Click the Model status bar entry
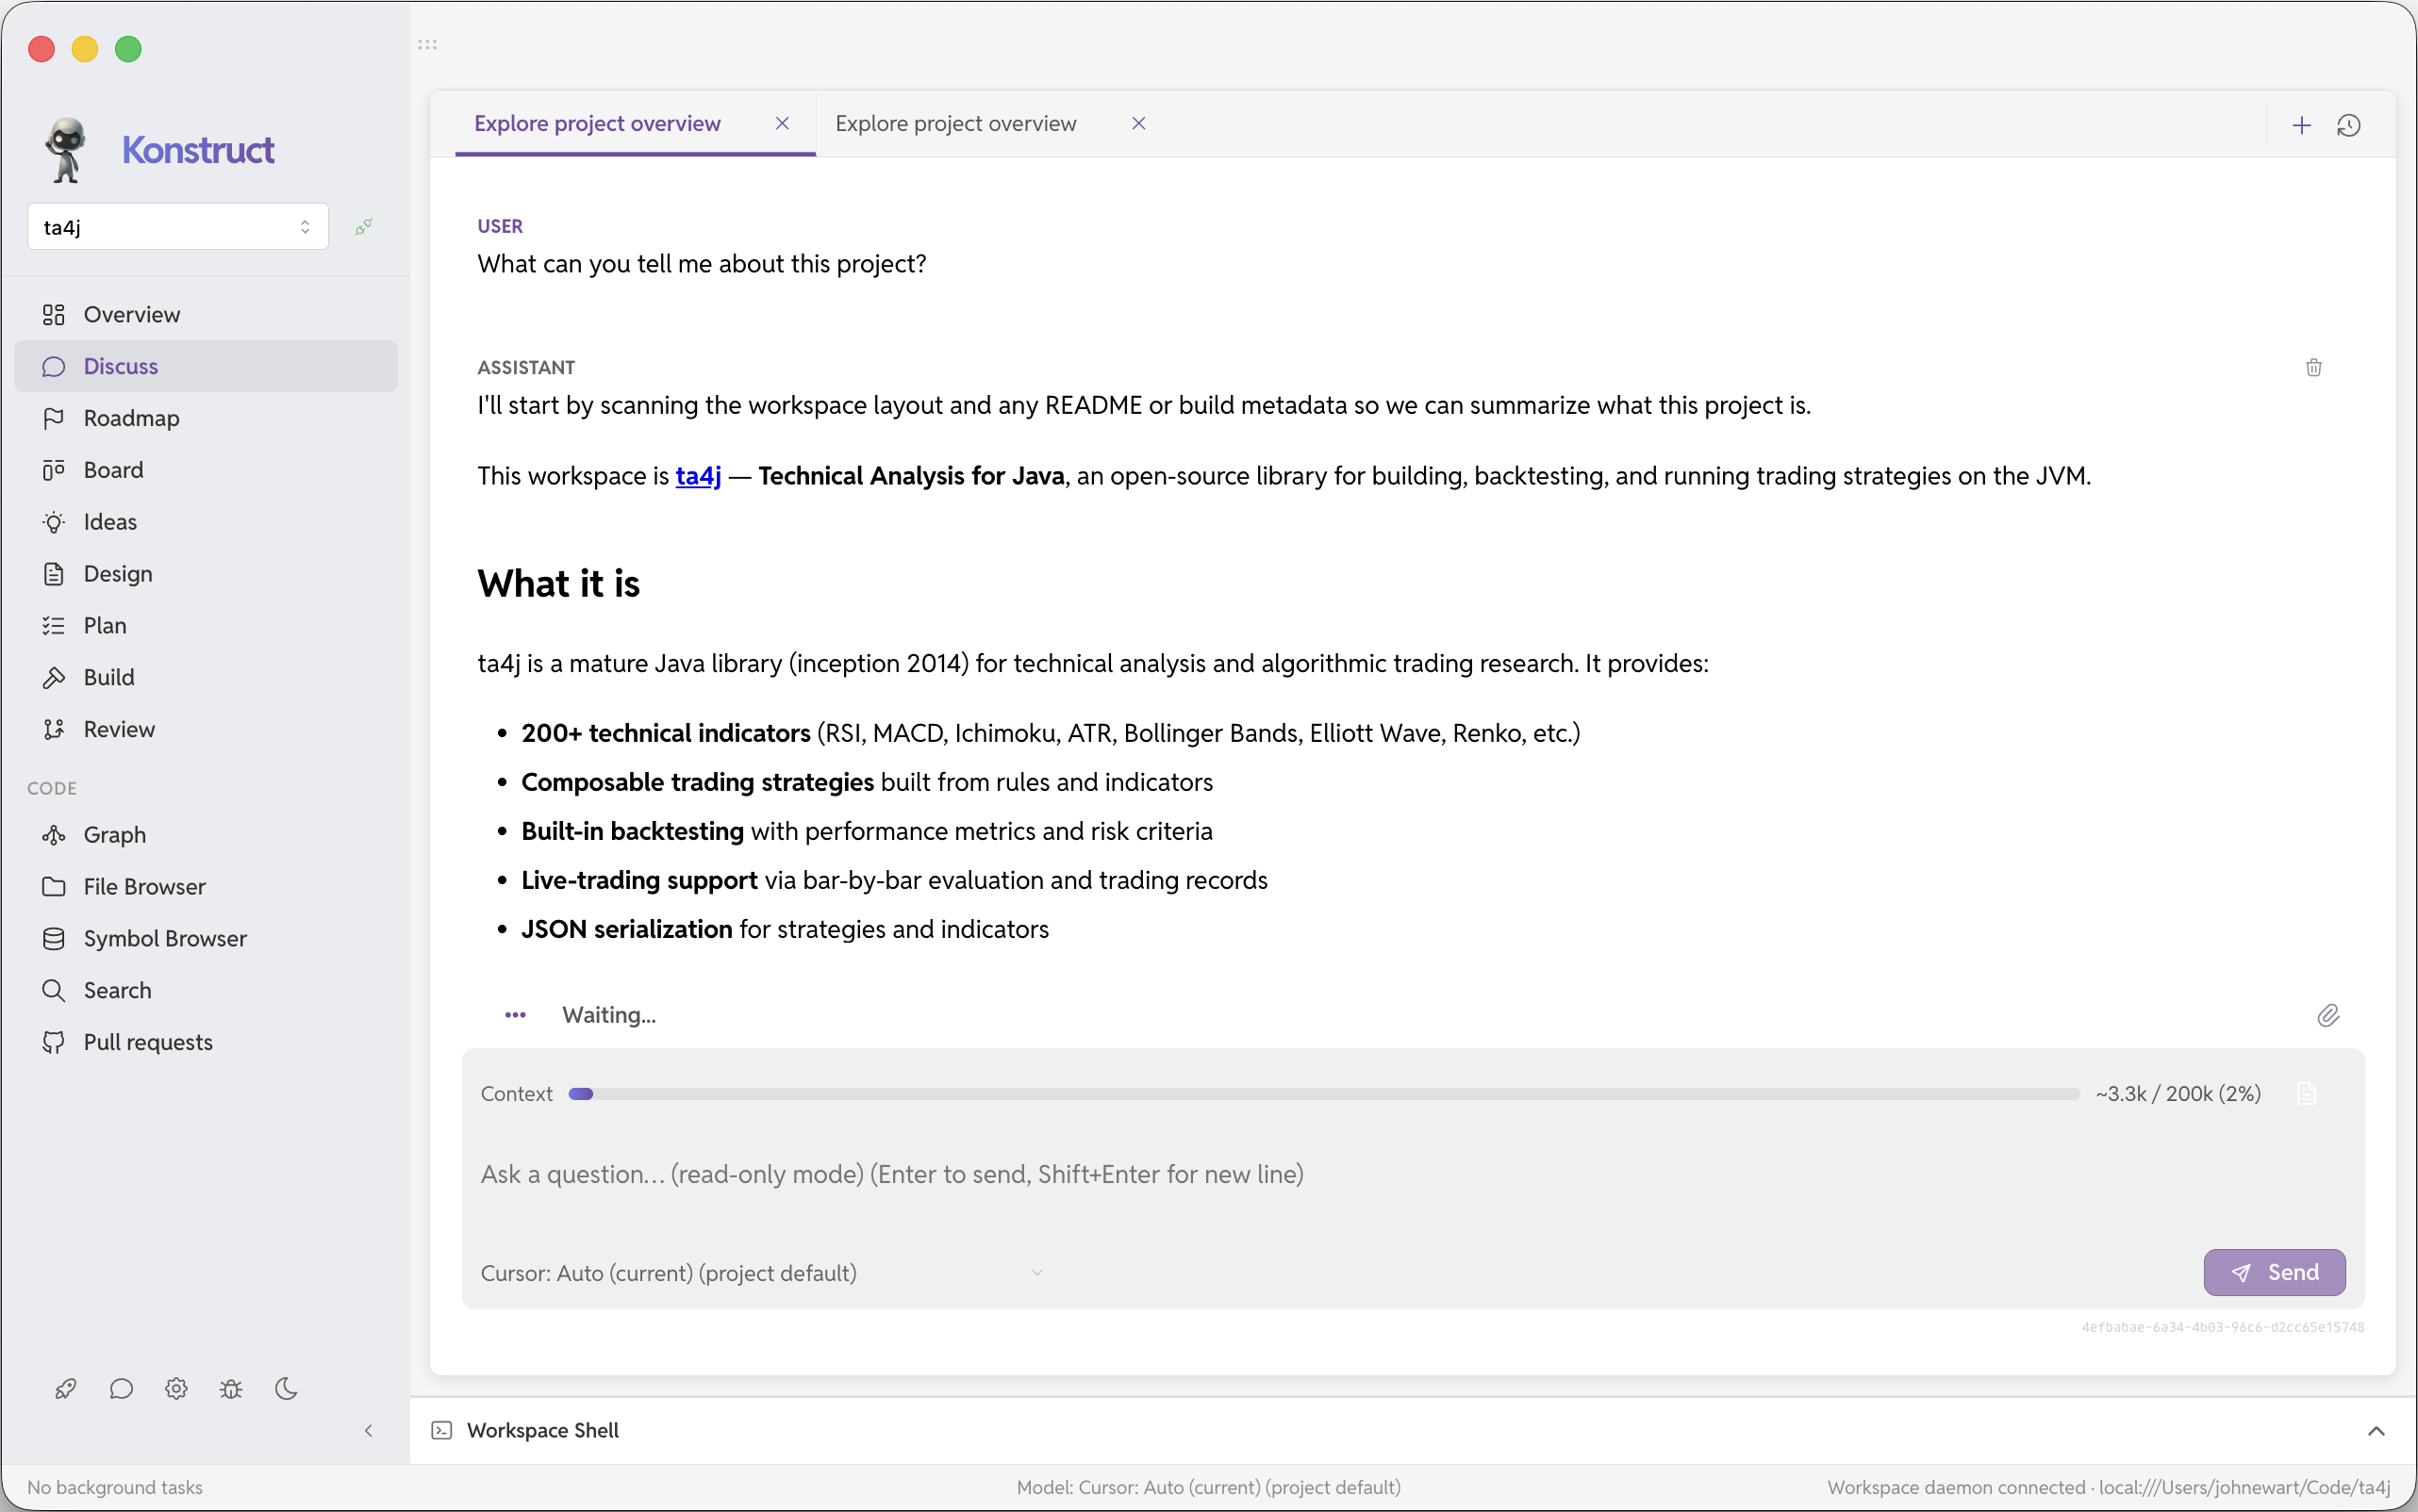 1208,1487
